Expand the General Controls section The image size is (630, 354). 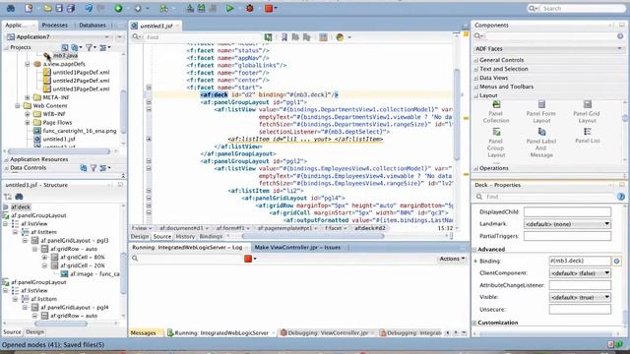(x=476, y=60)
